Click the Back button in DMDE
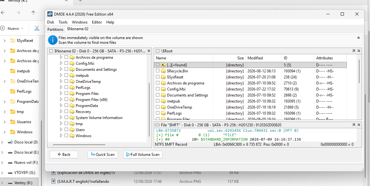The height and width of the screenshot is (186, 370). 64,155
